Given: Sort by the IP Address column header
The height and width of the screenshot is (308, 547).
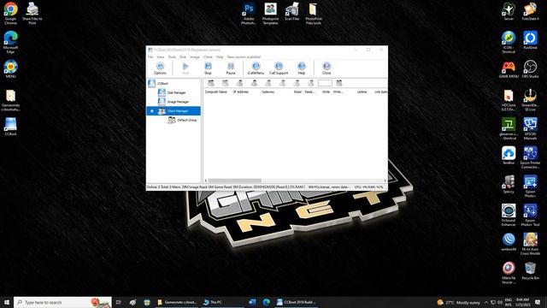Looking at the screenshot, I should click(x=241, y=92).
